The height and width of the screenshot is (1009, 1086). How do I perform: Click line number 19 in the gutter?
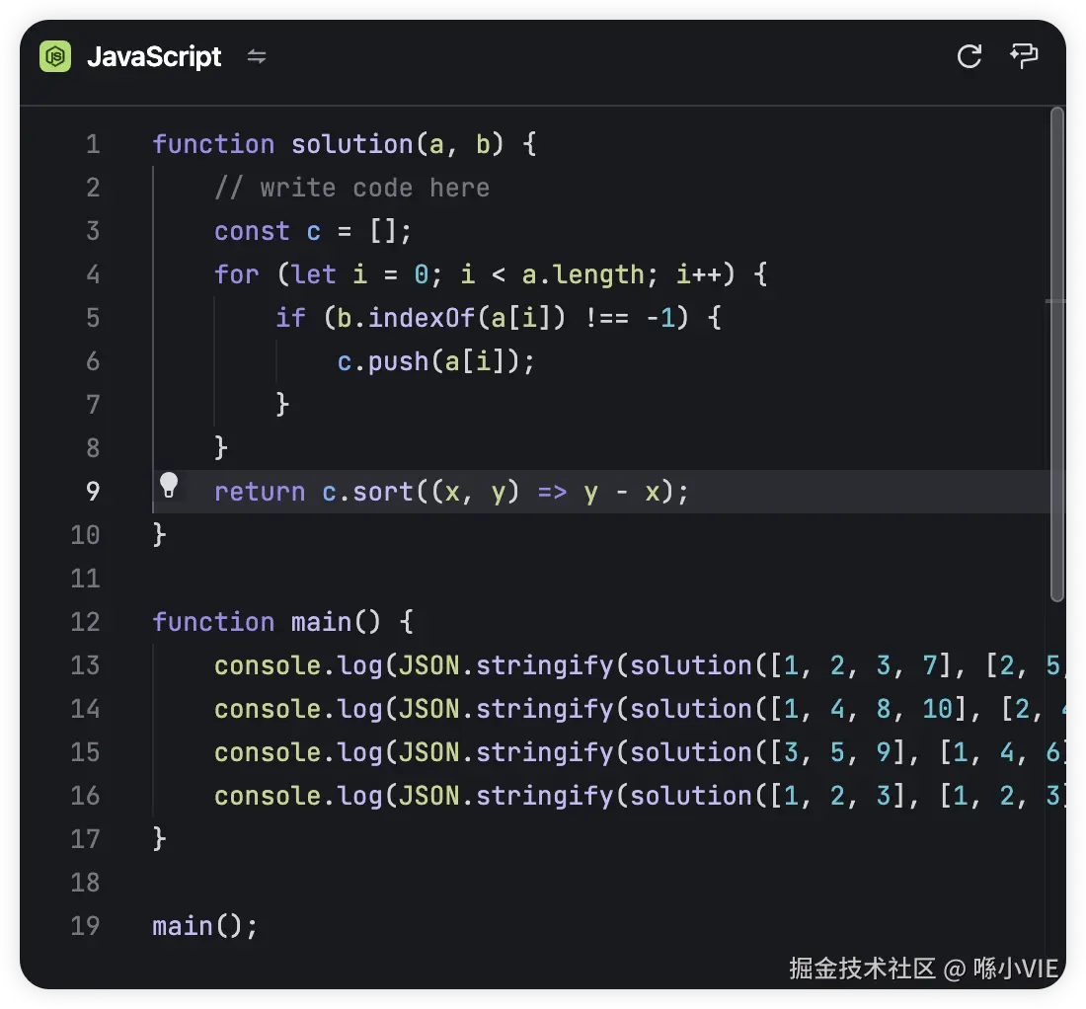pos(86,926)
